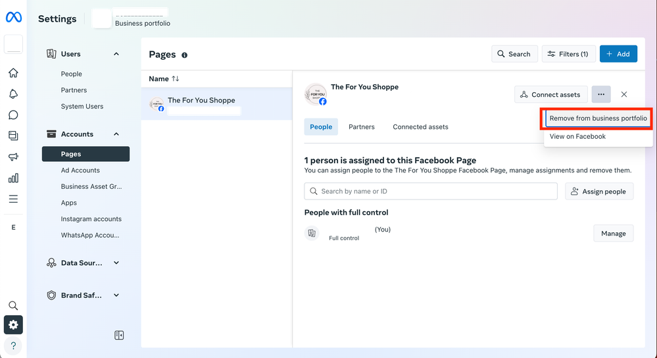Open Apps in sidebar

pyautogui.click(x=68, y=203)
